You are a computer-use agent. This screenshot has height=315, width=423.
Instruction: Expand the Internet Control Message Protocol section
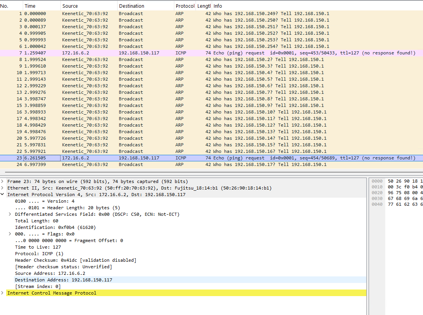(x=3, y=293)
